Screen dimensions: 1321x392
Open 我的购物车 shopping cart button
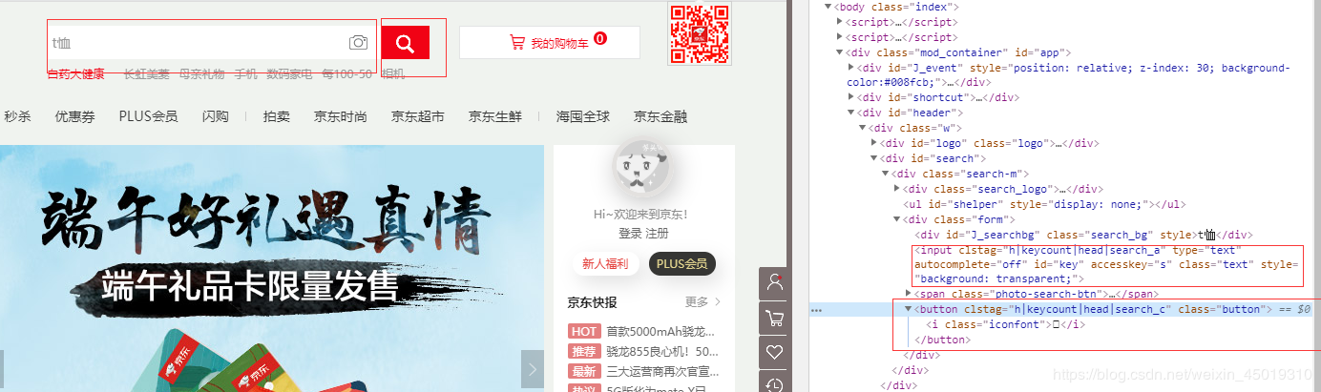click(x=549, y=43)
